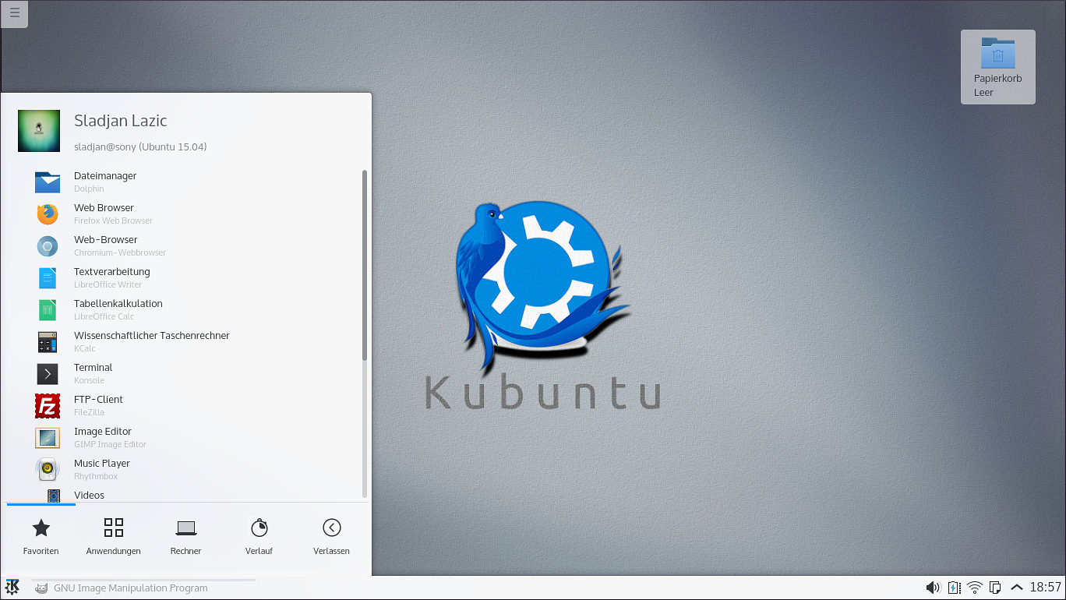Launch the FileZilla FTP-Client

click(x=98, y=405)
